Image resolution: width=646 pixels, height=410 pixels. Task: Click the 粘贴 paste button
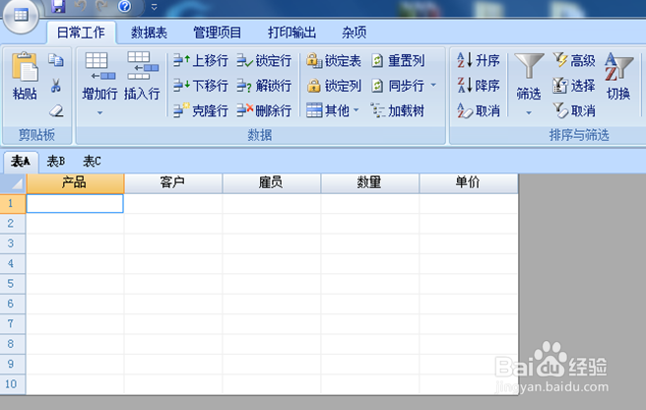click(x=25, y=76)
